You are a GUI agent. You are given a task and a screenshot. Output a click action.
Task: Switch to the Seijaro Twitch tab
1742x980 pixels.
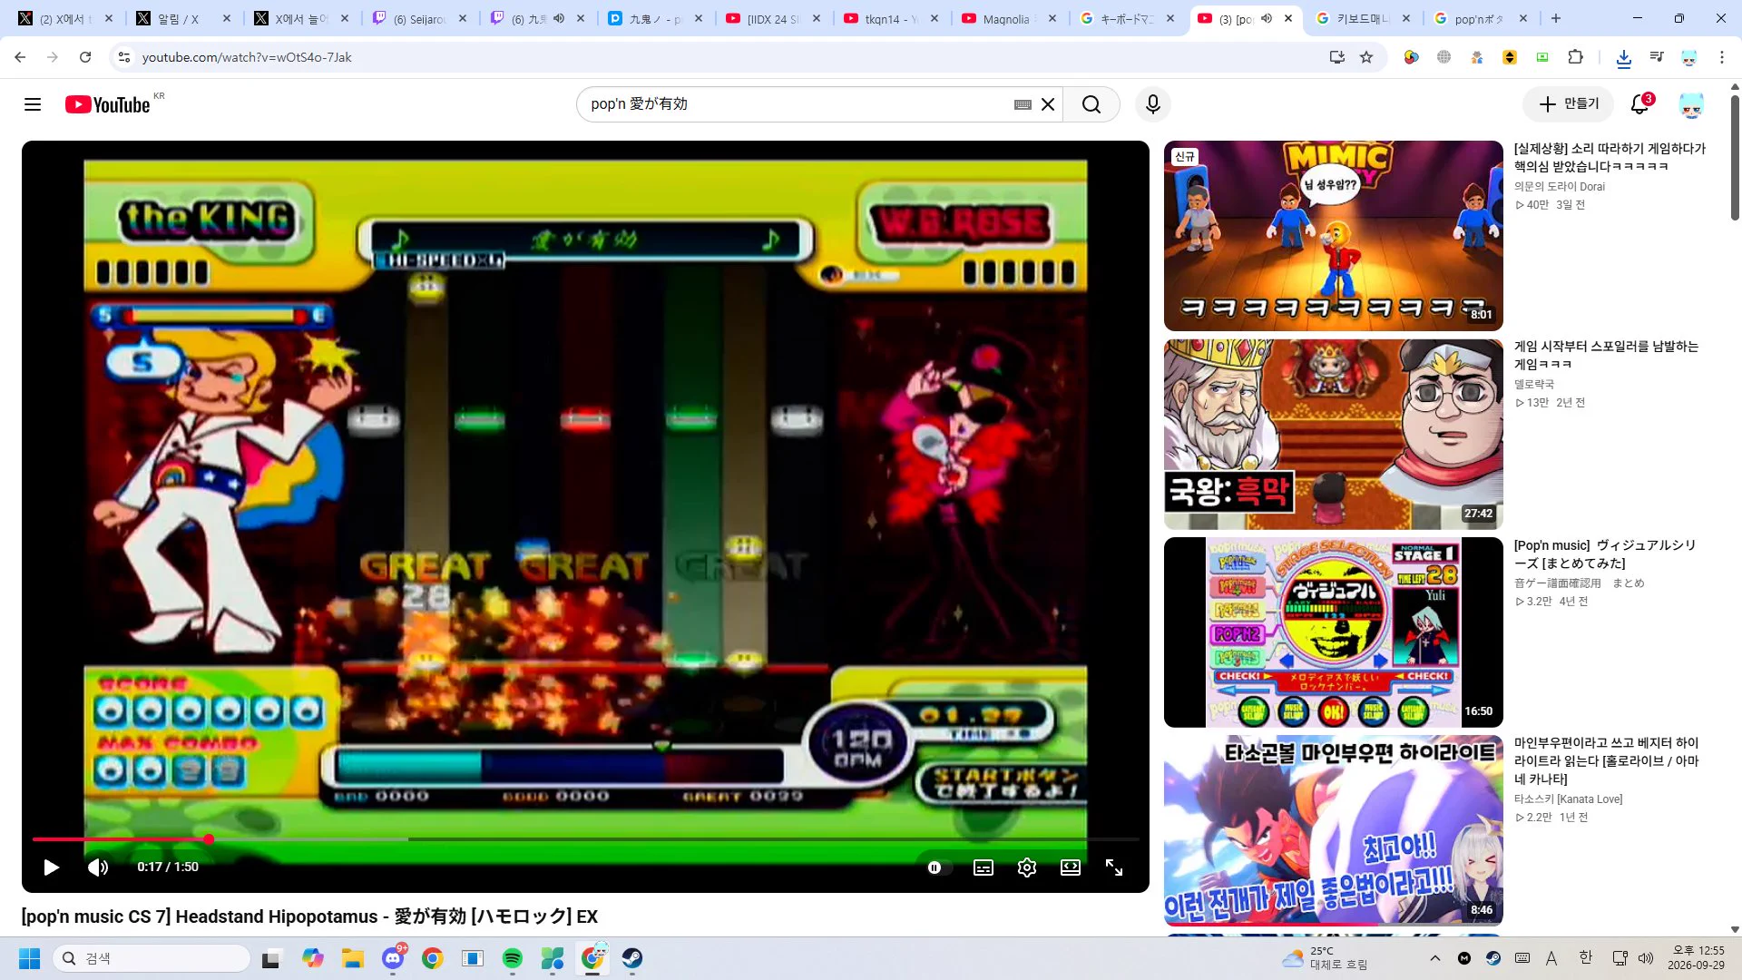pos(417,18)
